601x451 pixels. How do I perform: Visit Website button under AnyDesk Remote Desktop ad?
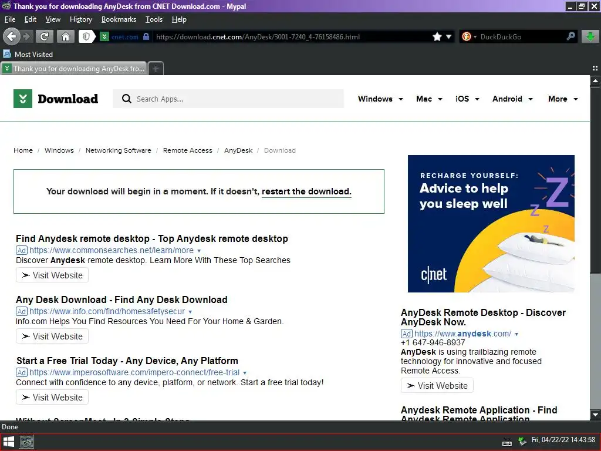437,385
